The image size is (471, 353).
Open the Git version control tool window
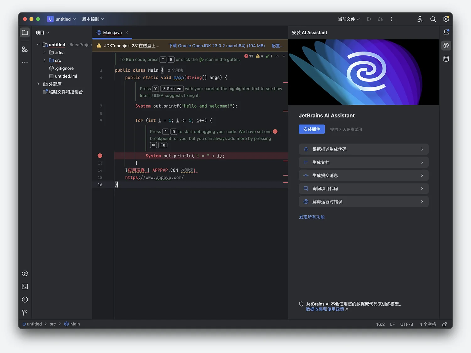25,312
